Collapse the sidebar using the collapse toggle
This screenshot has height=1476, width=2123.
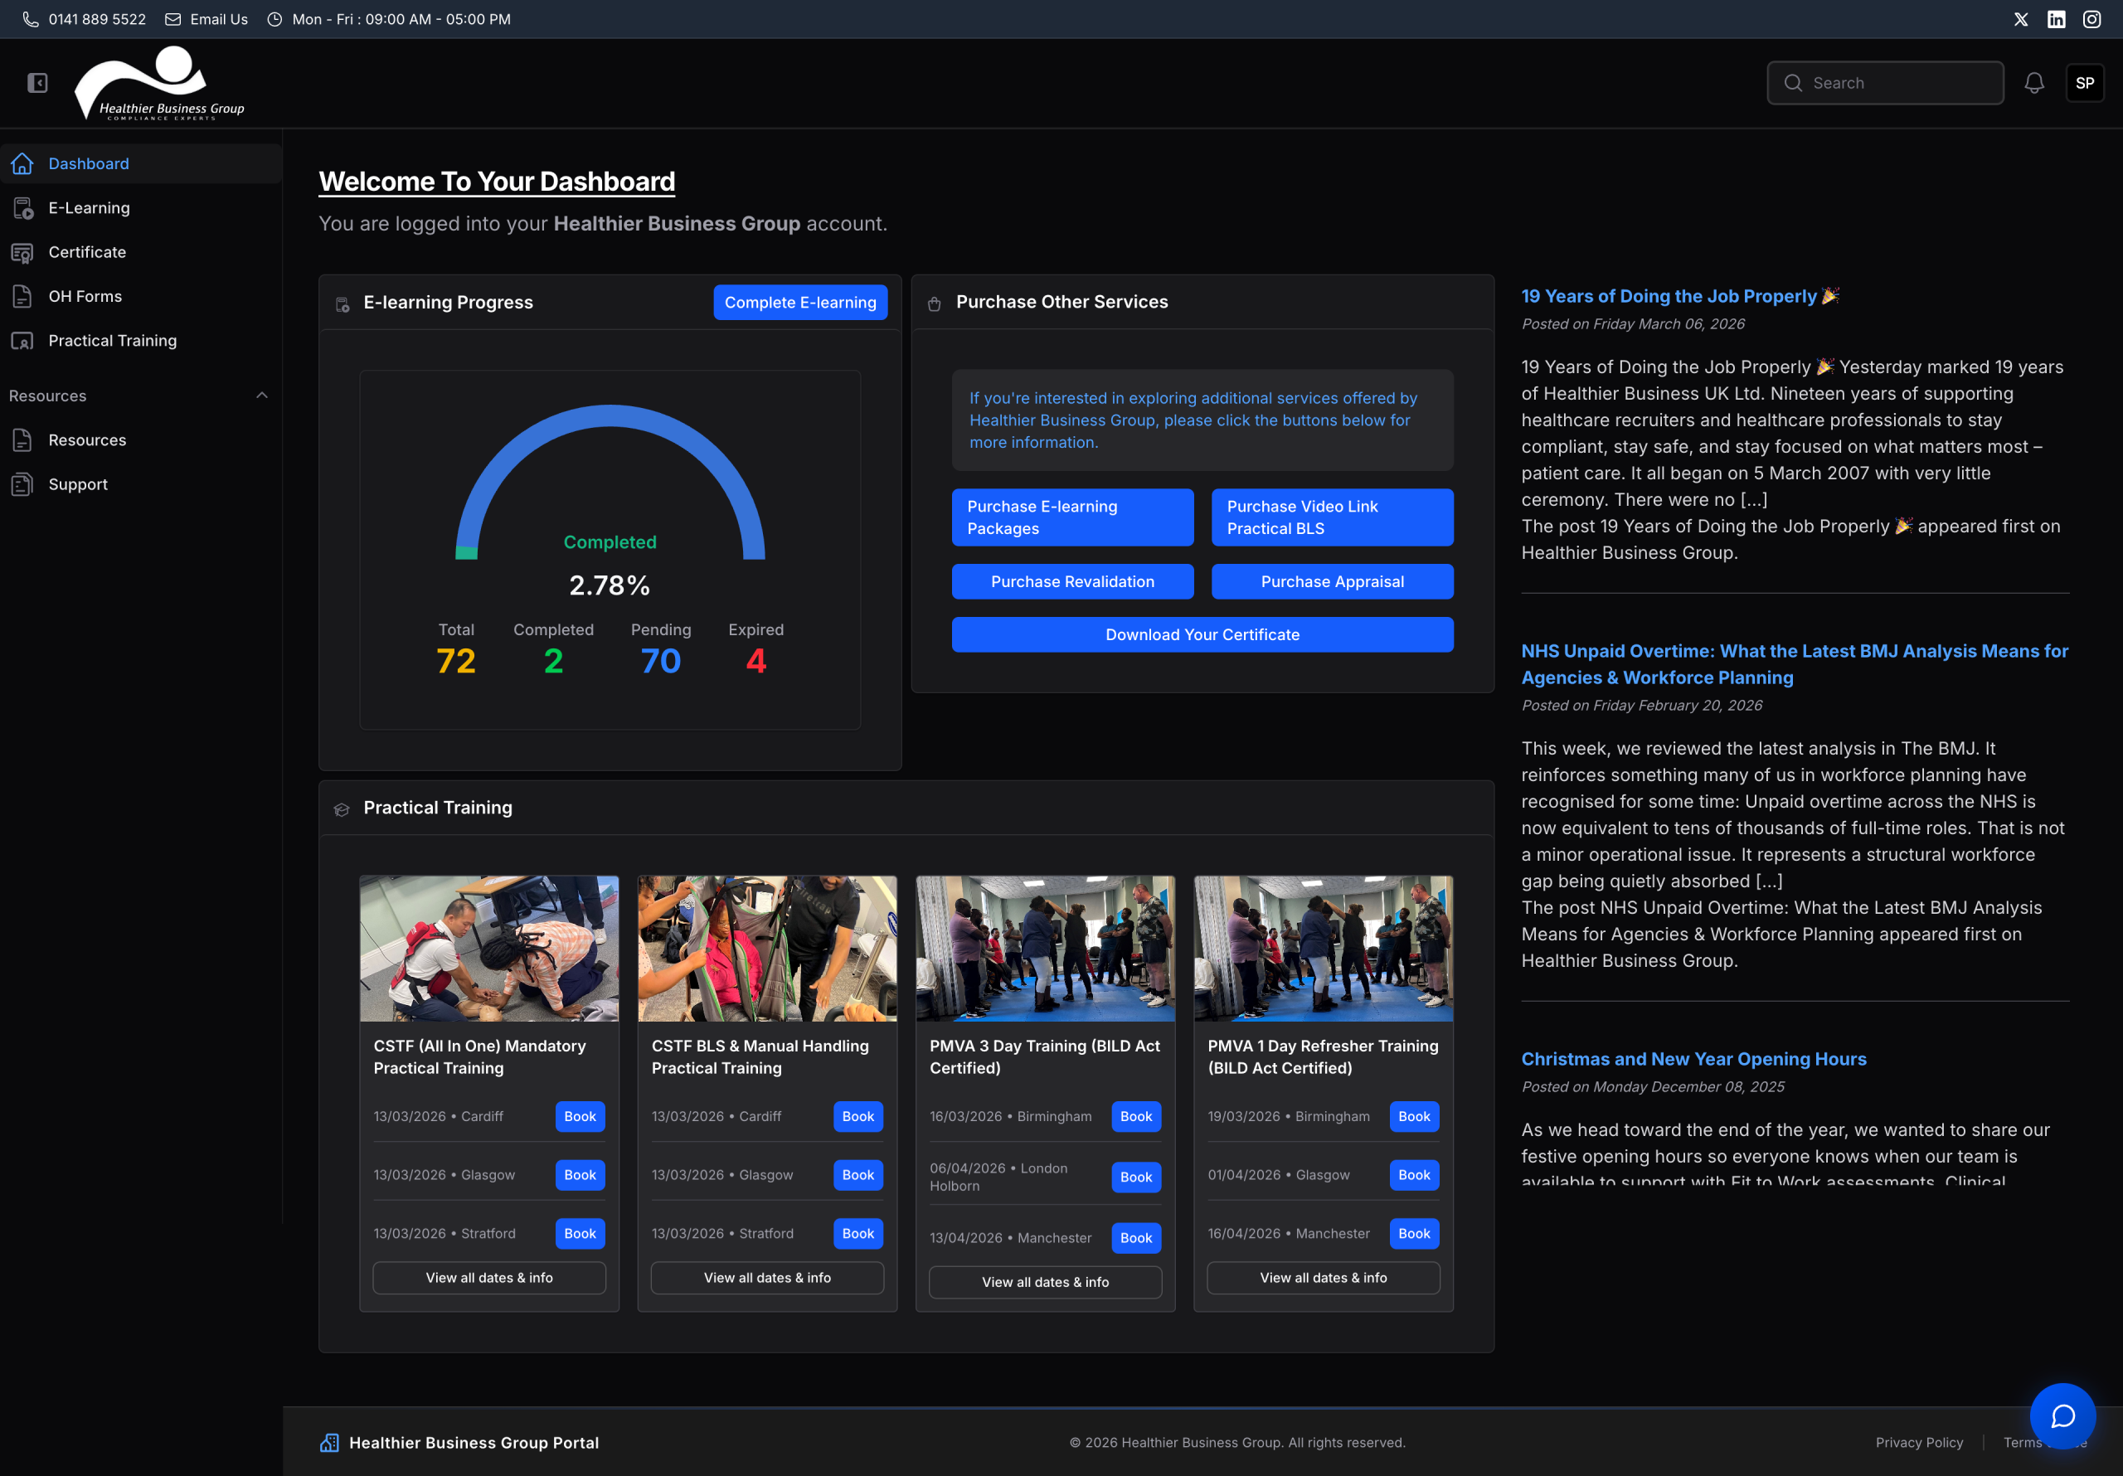pyautogui.click(x=37, y=81)
